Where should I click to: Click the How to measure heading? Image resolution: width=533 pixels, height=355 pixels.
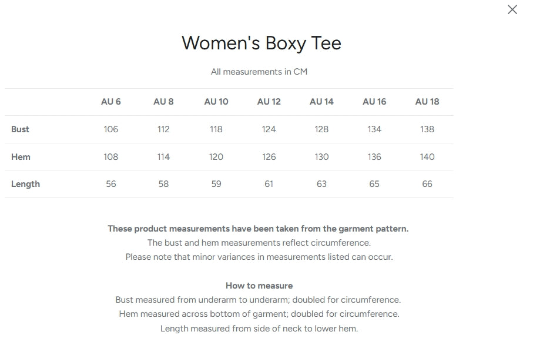point(259,286)
